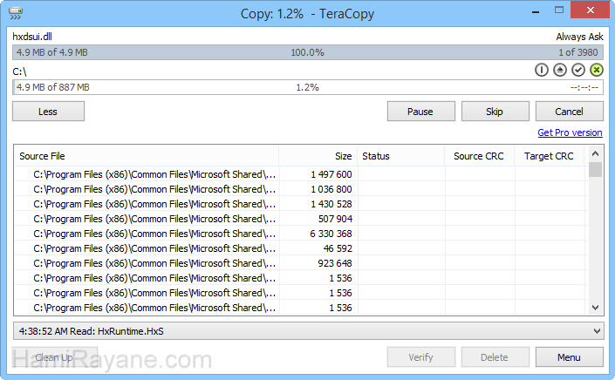The height and width of the screenshot is (380, 615).
Task: Maximize the TeraCopy window
Action: coord(559,10)
